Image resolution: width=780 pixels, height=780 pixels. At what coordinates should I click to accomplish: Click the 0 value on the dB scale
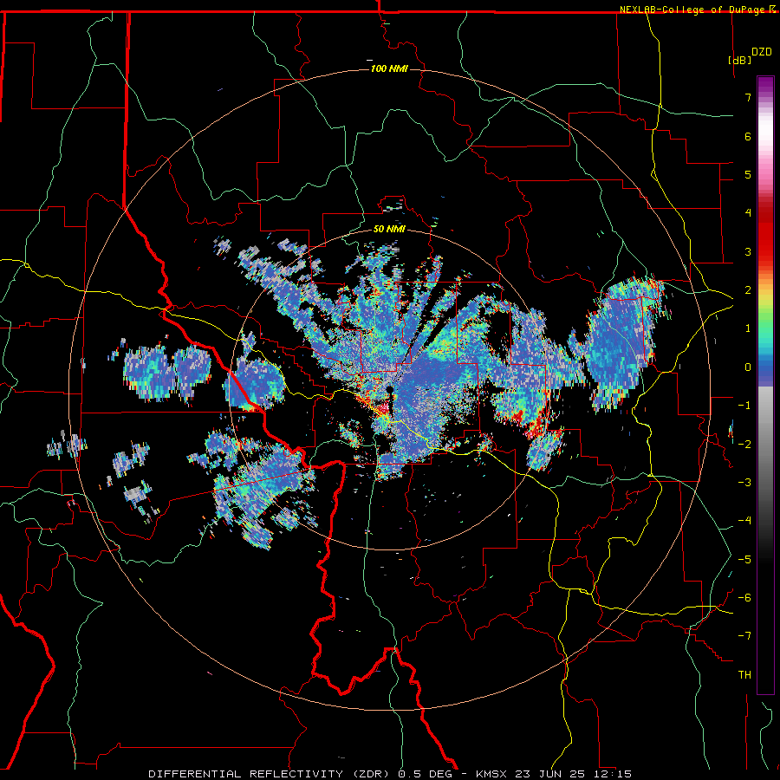click(748, 367)
